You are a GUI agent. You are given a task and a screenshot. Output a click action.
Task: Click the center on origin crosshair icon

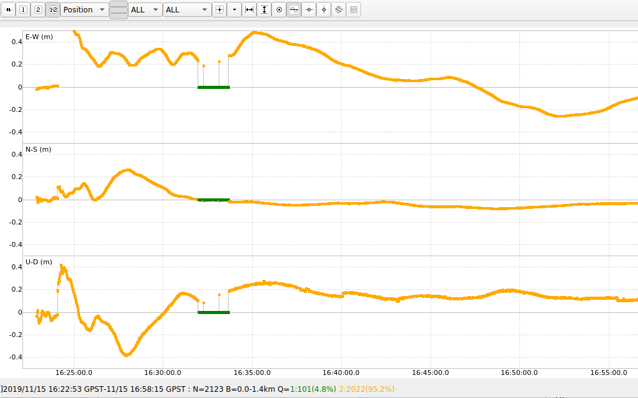pyautogui.click(x=219, y=10)
